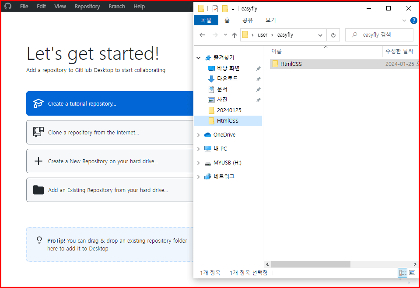Screen dimensions: 420x288
Task: Open the address bar history dropdown
Action: click(x=320, y=35)
